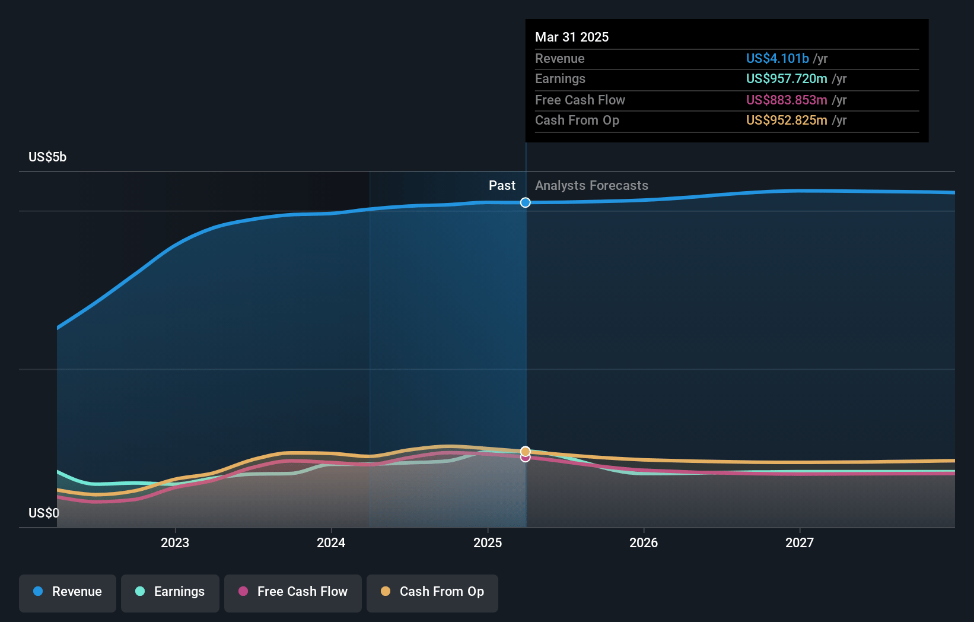Image resolution: width=974 pixels, height=622 pixels.
Task: Toggle the Earnings series legend button
Action: coord(170,592)
